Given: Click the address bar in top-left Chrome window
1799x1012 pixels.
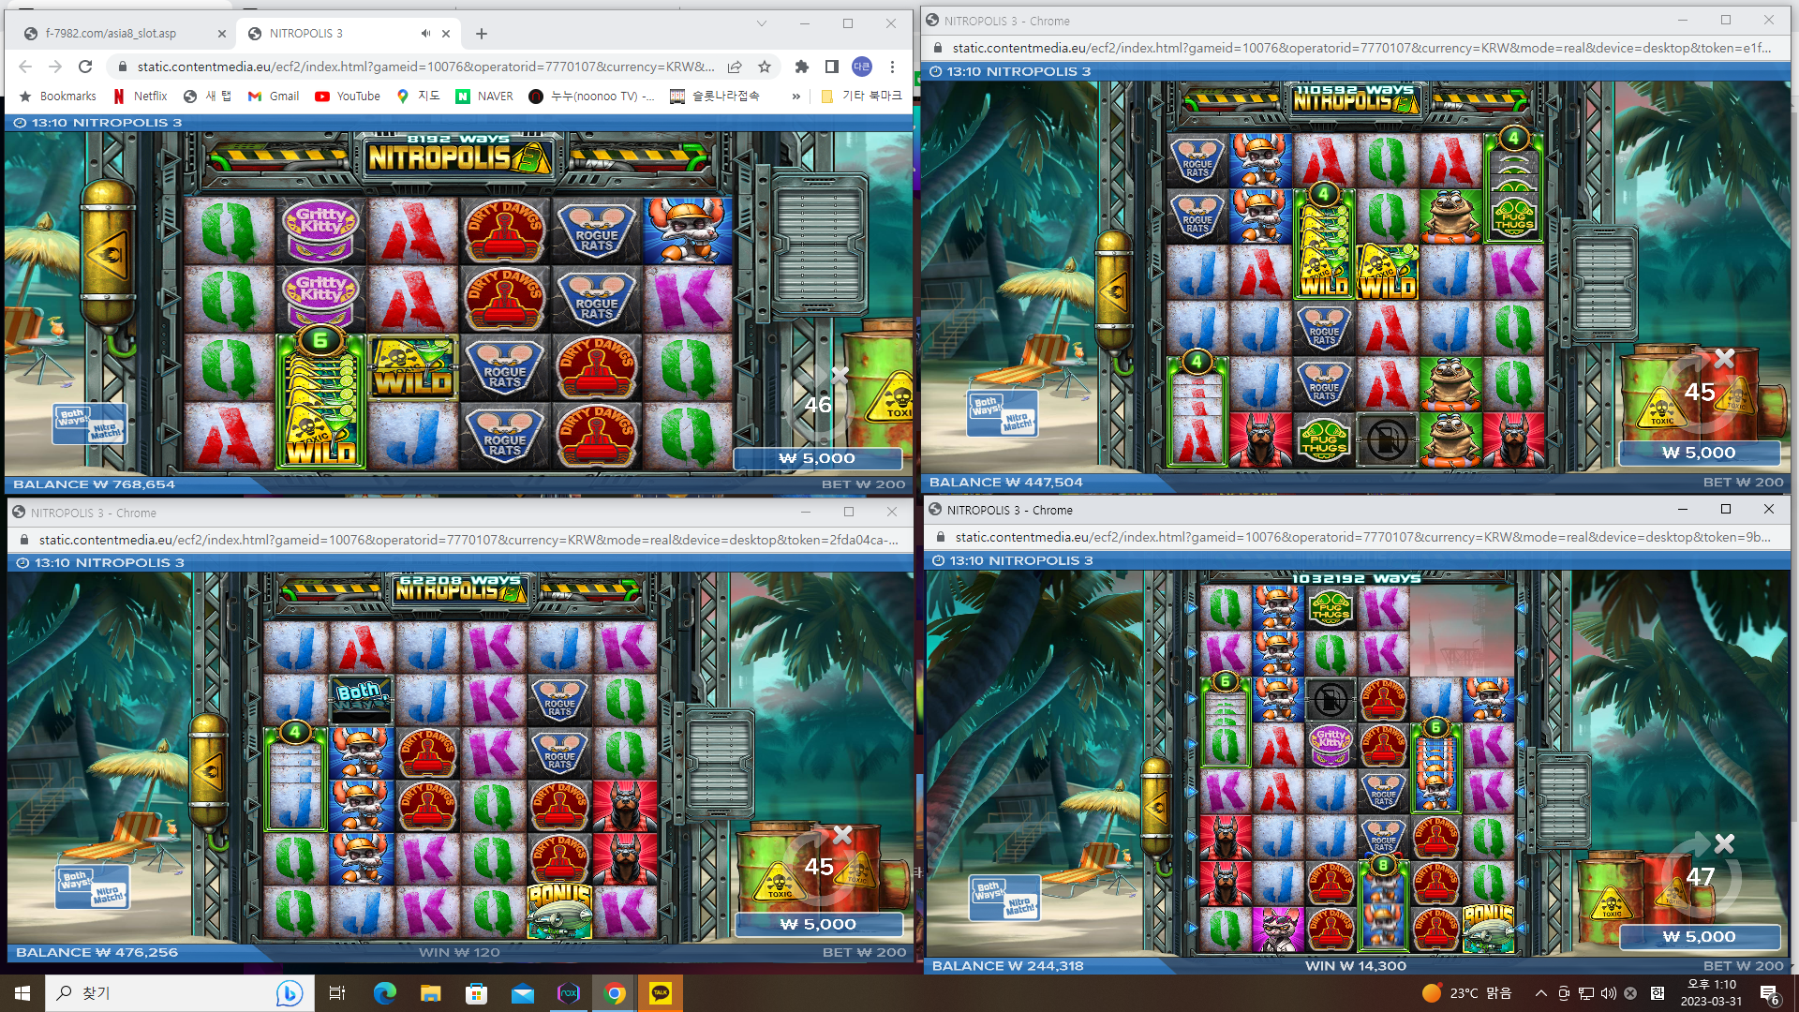Looking at the screenshot, I should 426,67.
